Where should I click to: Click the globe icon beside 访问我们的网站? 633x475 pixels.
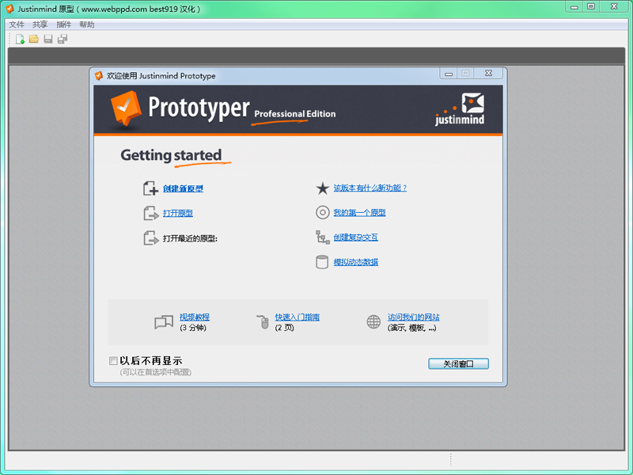[x=373, y=321]
